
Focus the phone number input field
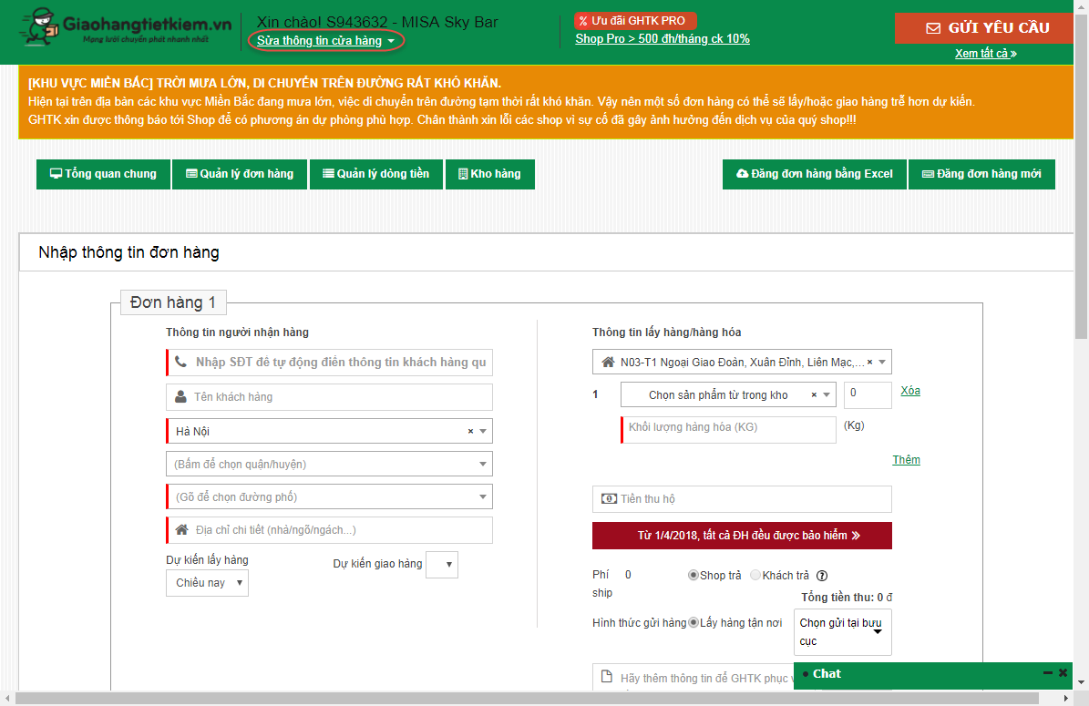(329, 363)
